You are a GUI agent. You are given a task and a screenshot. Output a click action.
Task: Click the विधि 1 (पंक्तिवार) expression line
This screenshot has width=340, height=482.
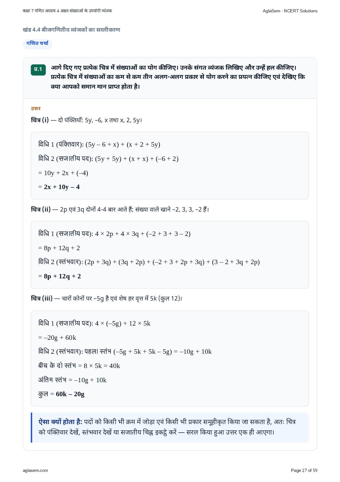[x=99, y=144]
